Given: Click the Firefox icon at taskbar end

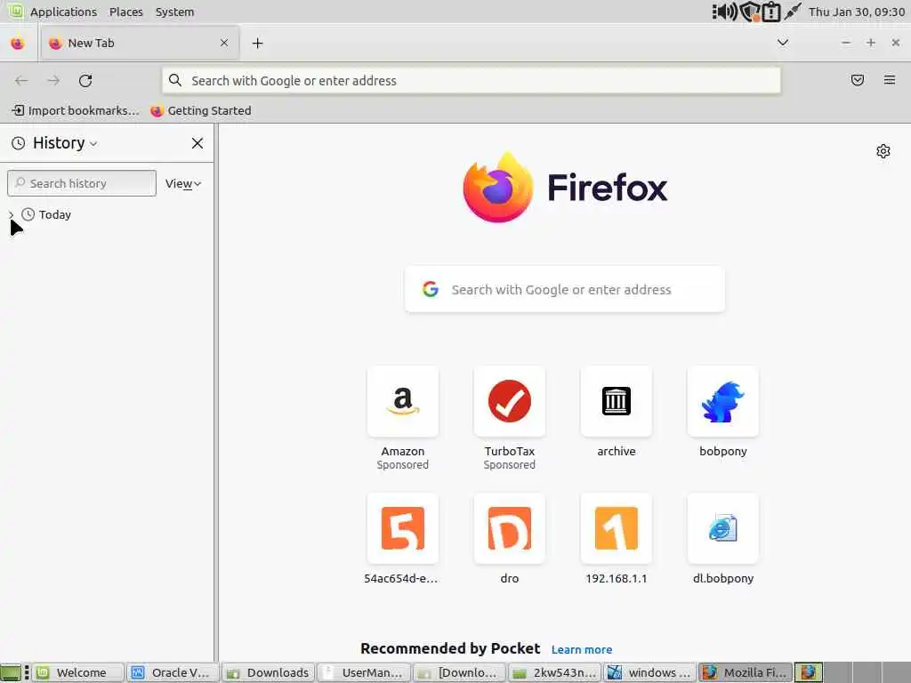Looking at the screenshot, I should [808, 672].
